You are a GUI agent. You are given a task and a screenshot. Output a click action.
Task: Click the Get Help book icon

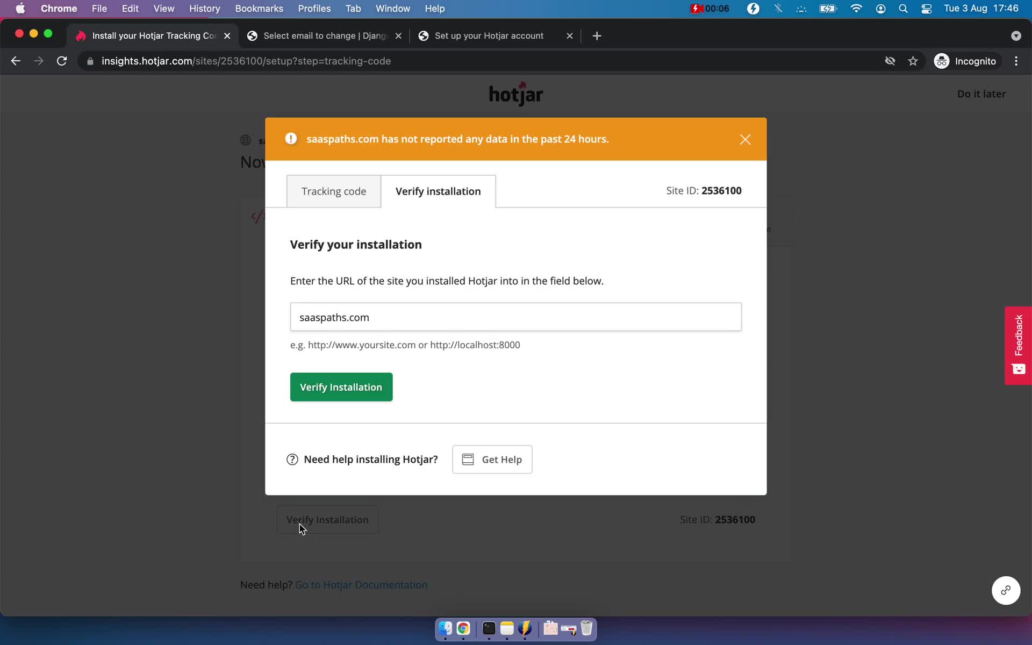click(468, 458)
